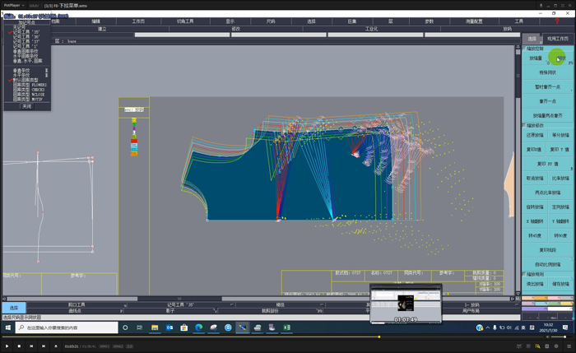Click the 选择 button at bottom left

(14, 308)
